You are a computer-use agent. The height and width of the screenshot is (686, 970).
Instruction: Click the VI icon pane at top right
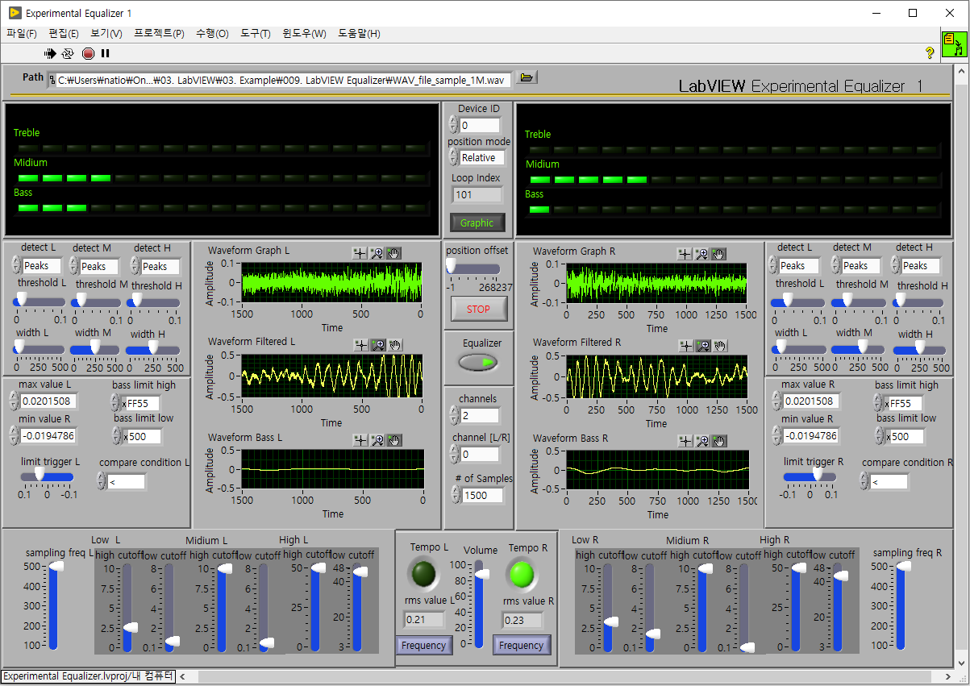(x=954, y=44)
